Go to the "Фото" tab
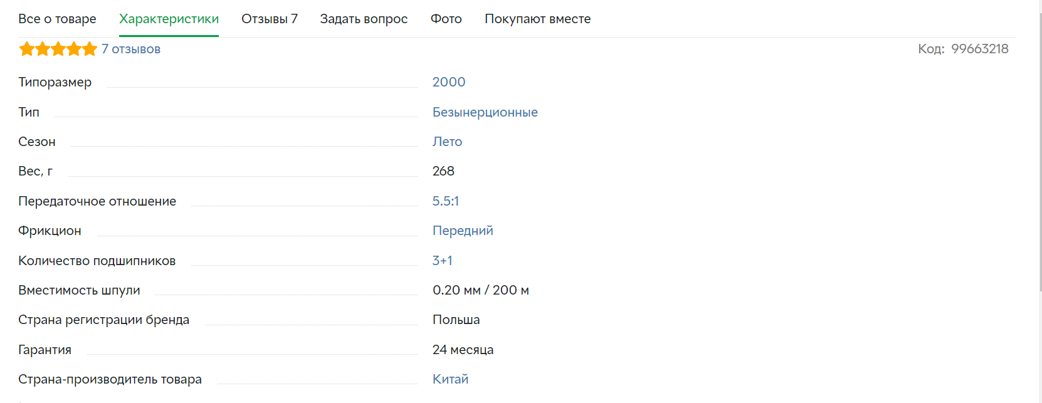The width and height of the screenshot is (1042, 403). (446, 19)
